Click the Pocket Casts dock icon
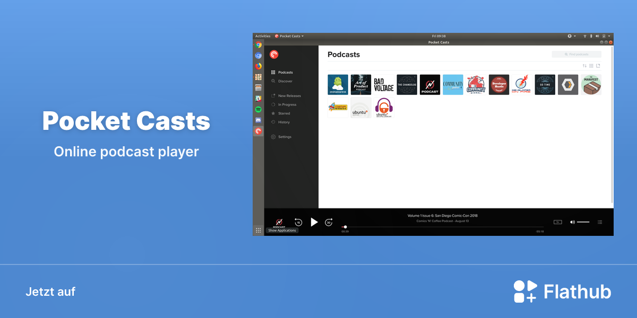 pyautogui.click(x=259, y=131)
